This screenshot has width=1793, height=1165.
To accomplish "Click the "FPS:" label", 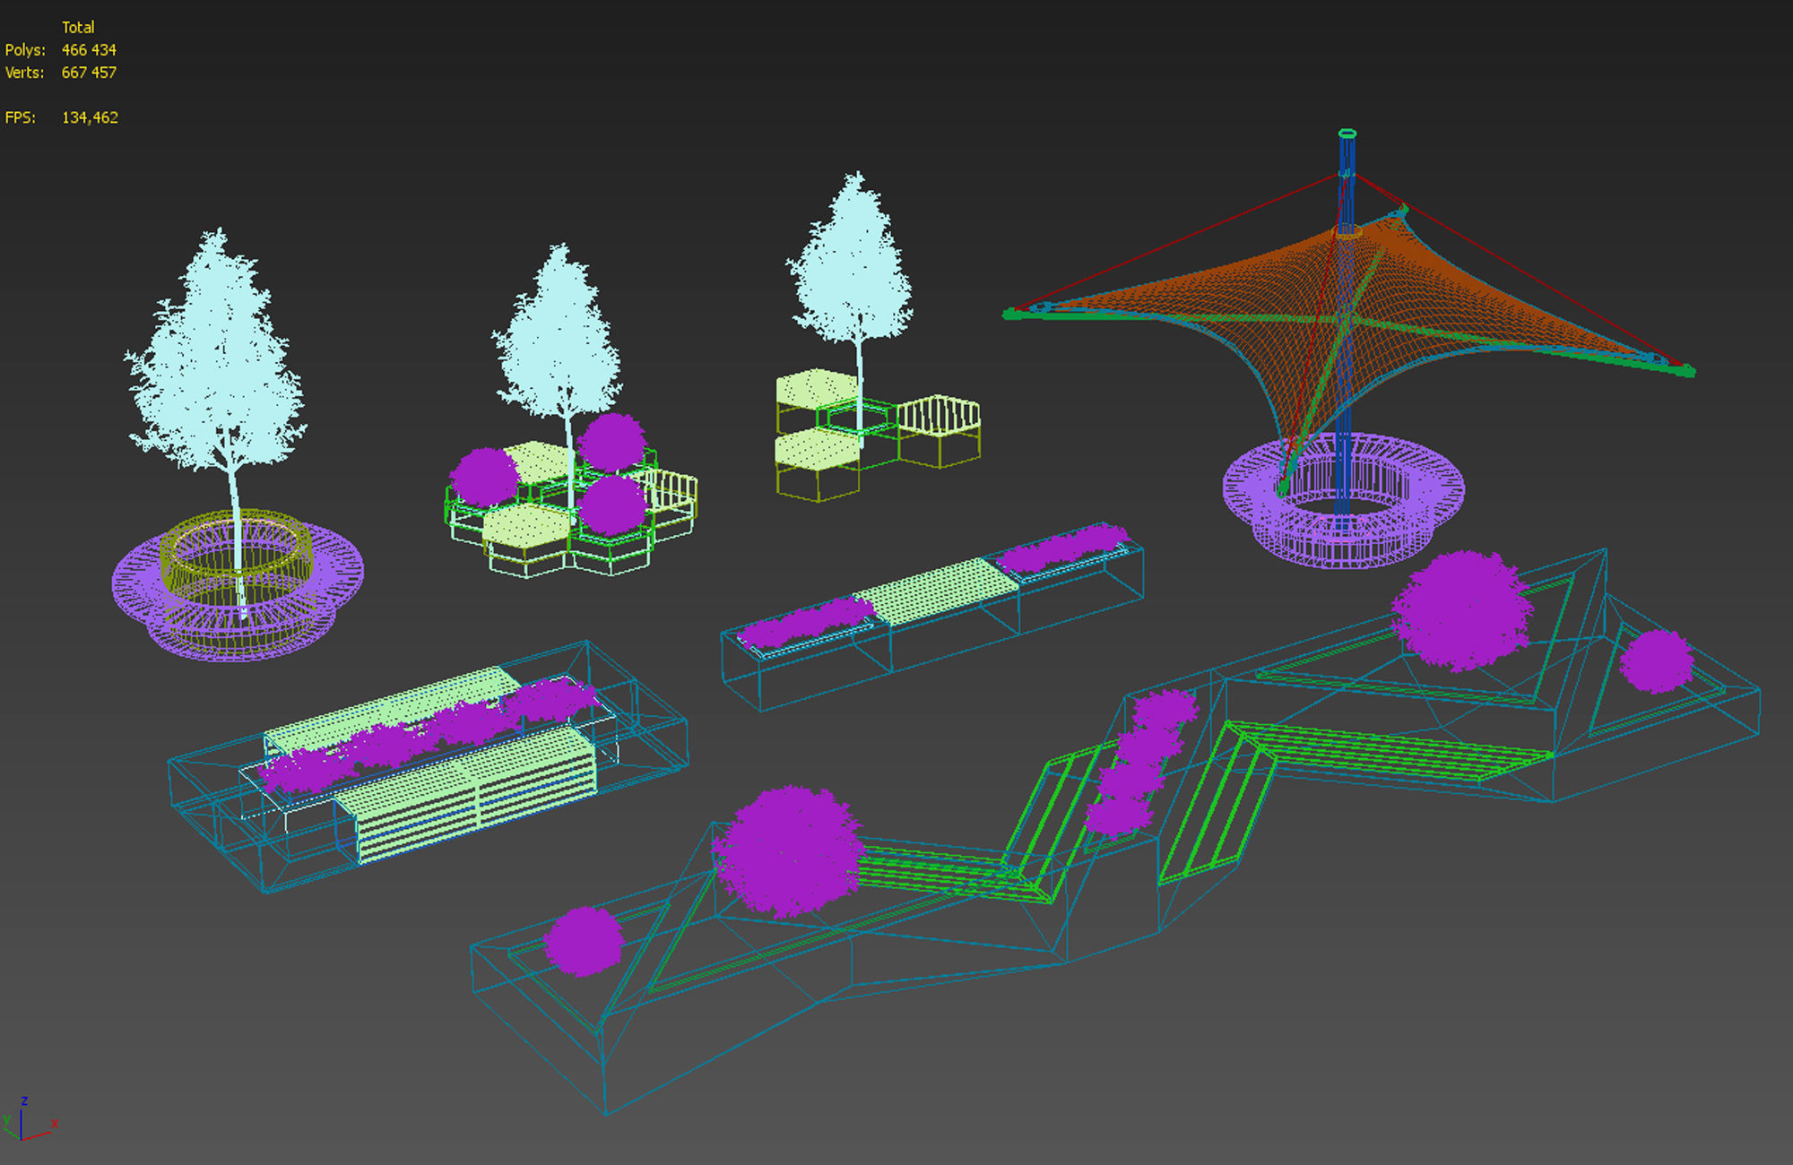I will pos(21,117).
